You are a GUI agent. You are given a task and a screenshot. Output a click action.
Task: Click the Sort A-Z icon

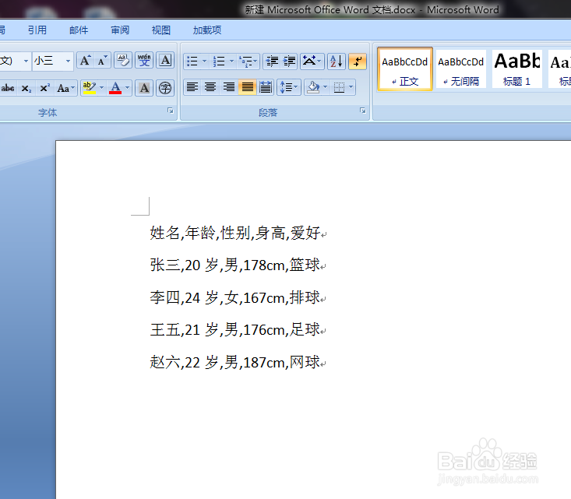click(x=336, y=61)
